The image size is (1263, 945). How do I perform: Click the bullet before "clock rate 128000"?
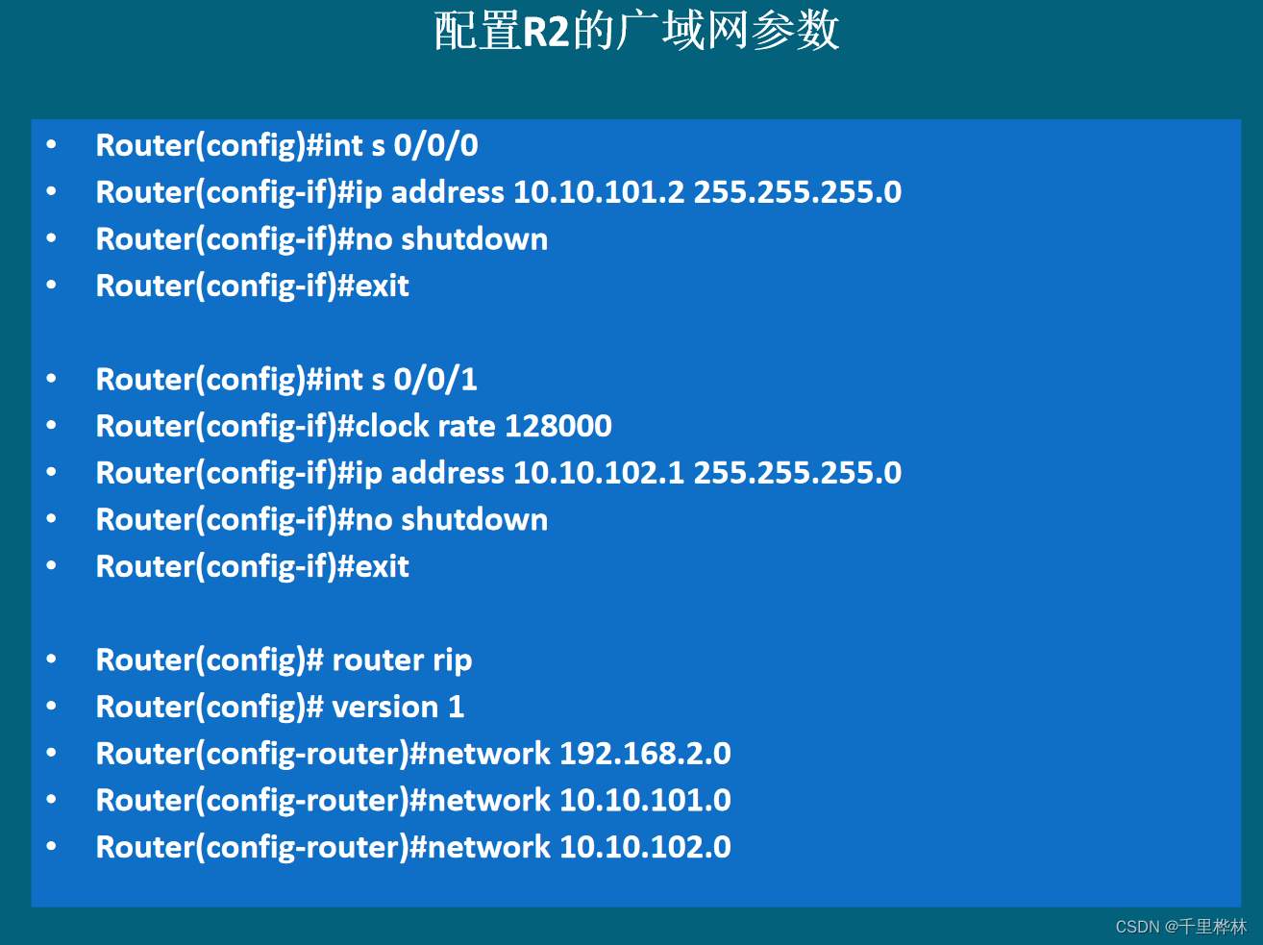(52, 426)
